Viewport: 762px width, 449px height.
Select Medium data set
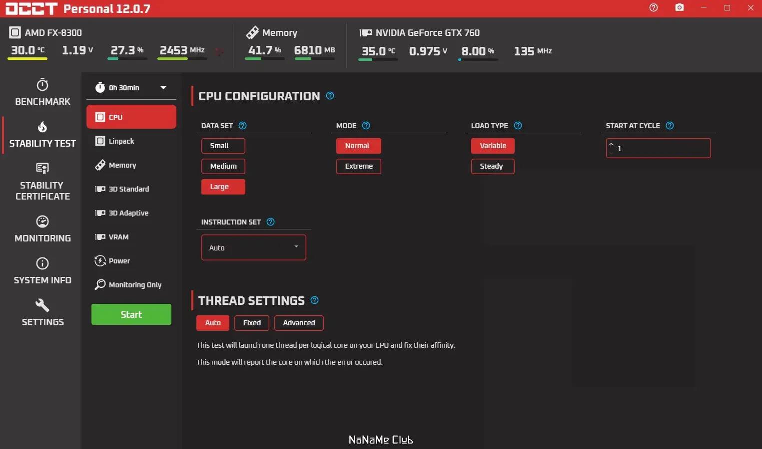223,166
